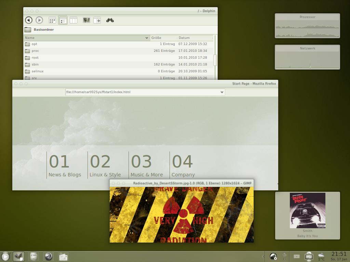Image resolution: width=350 pixels, height=262 pixels.
Task: Open the Firefox URL history dropdown arrow
Action: pos(222,92)
